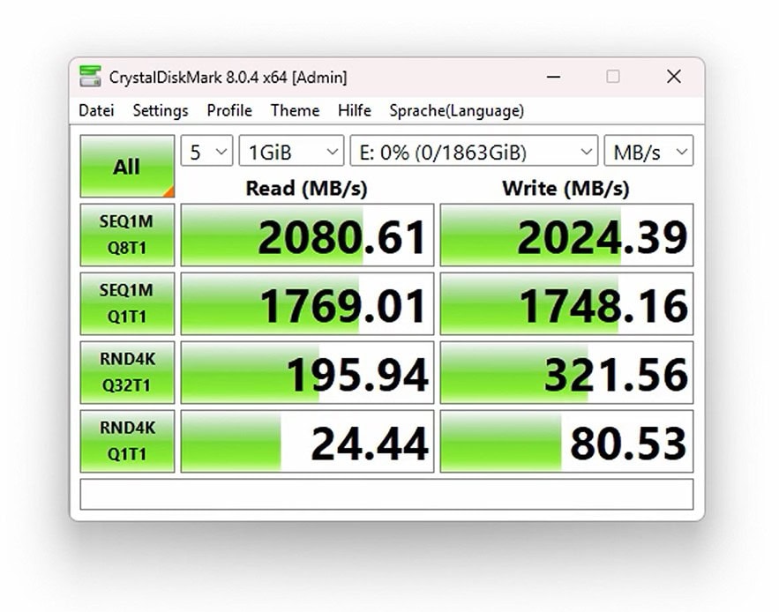Run the SEQ1M Q1T1 benchmark
Screen dimensions: 779x612
point(127,303)
